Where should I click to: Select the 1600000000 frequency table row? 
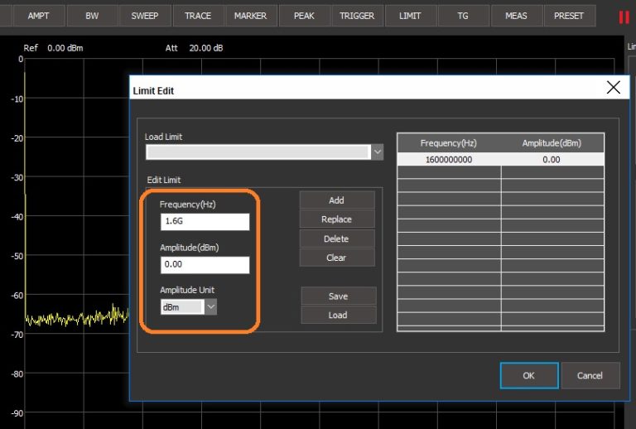click(x=449, y=159)
